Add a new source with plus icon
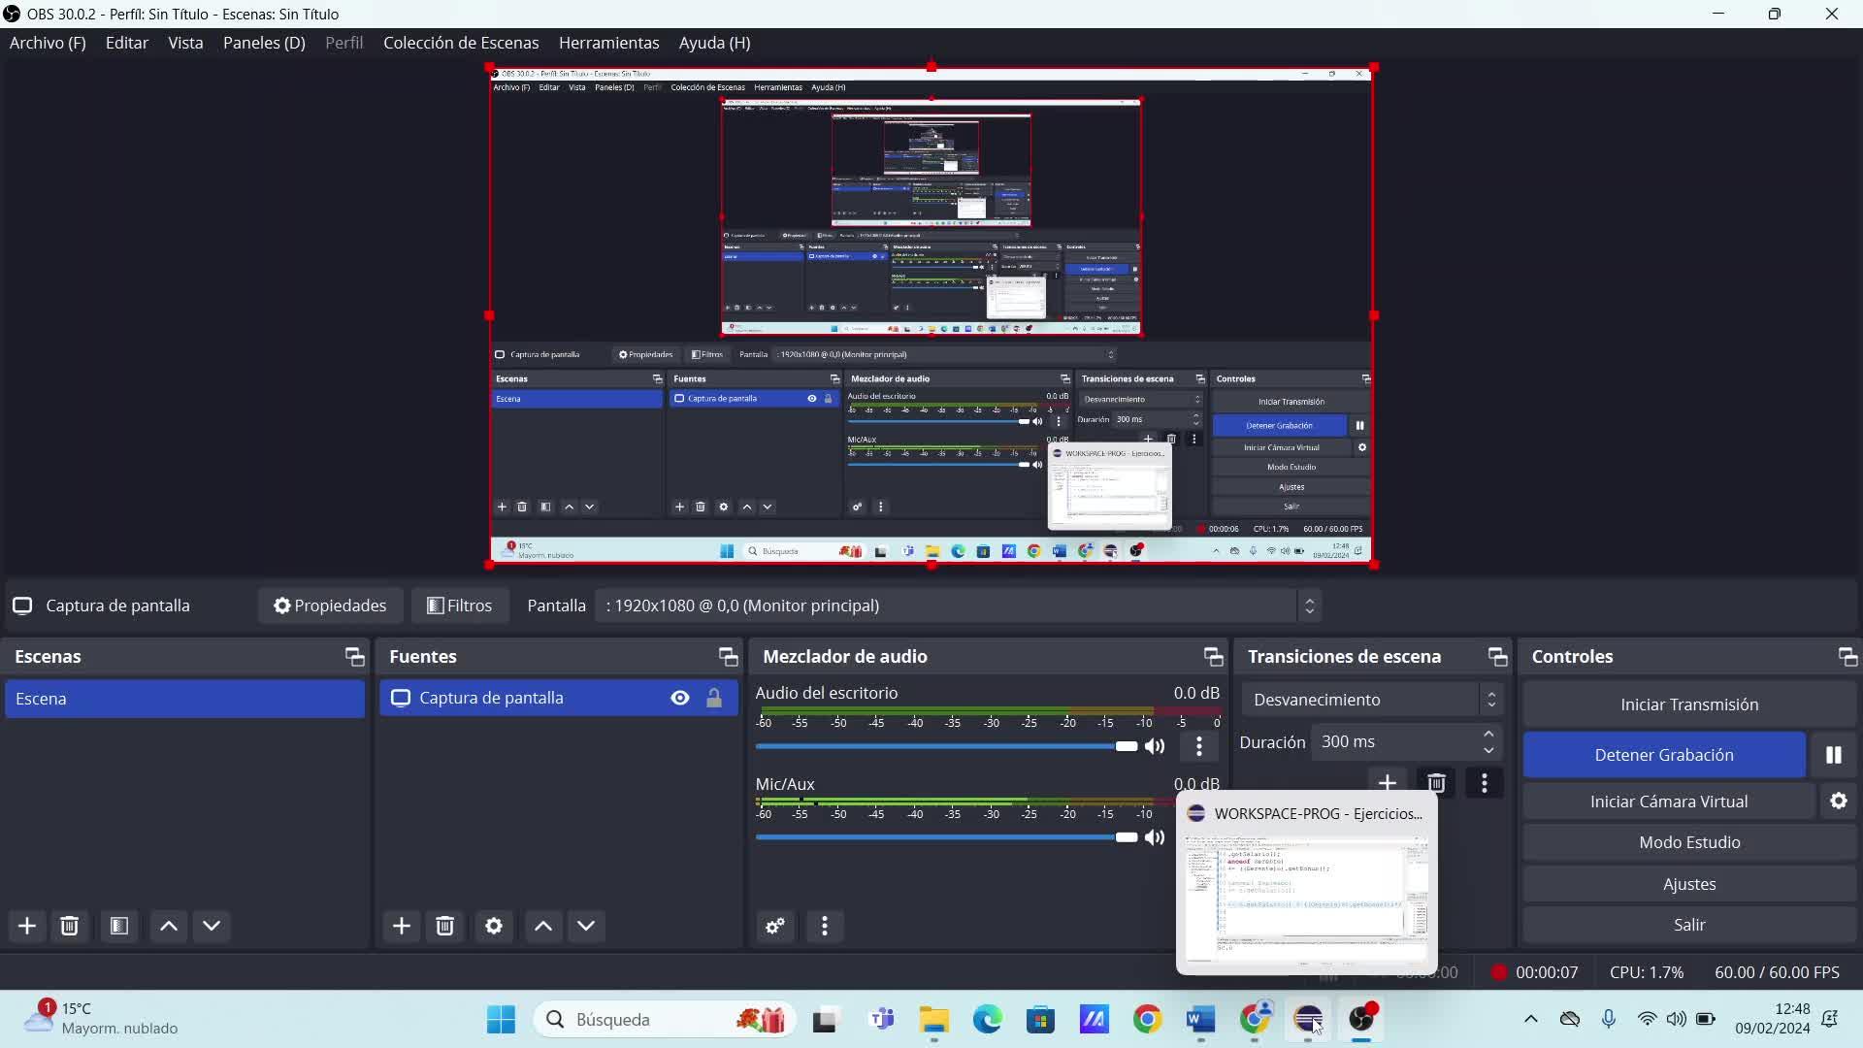1863x1048 pixels. pyautogui.click(x=401, y=926)
